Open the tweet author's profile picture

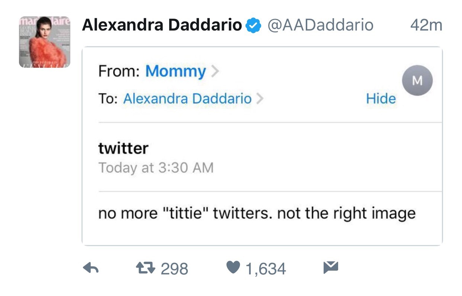pyautogui.click(x=45, y=42)
